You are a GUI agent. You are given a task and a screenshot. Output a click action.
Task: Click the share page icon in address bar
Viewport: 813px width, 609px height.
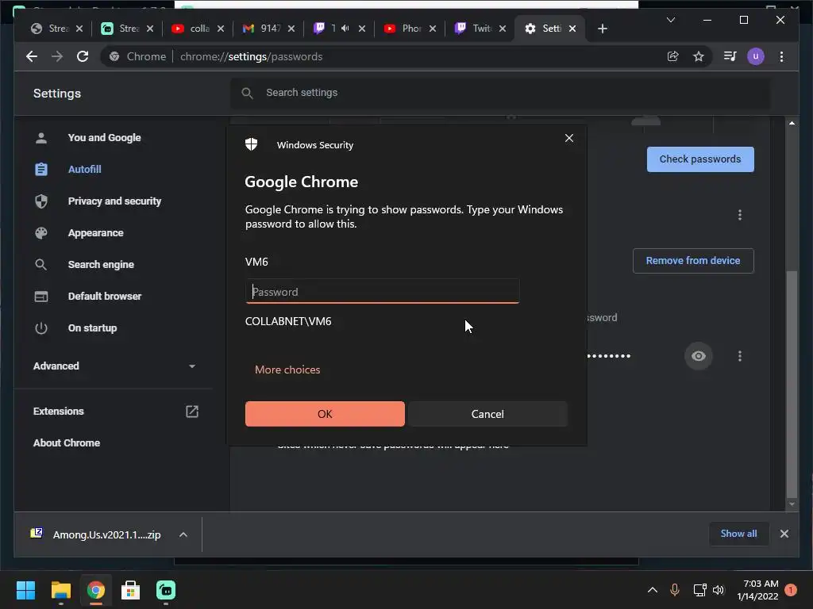[672, 56]
